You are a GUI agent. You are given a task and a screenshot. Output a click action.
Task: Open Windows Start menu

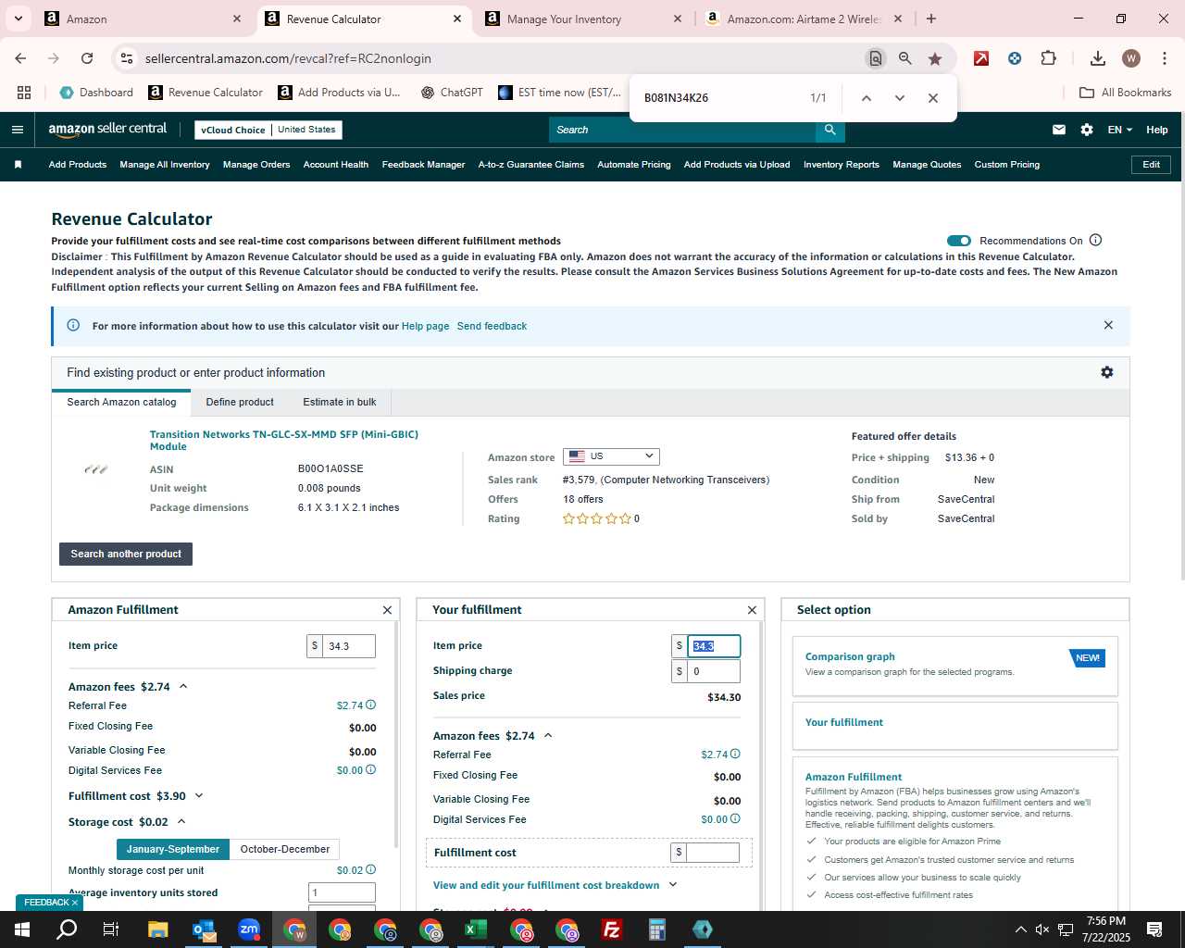[22, 929]
